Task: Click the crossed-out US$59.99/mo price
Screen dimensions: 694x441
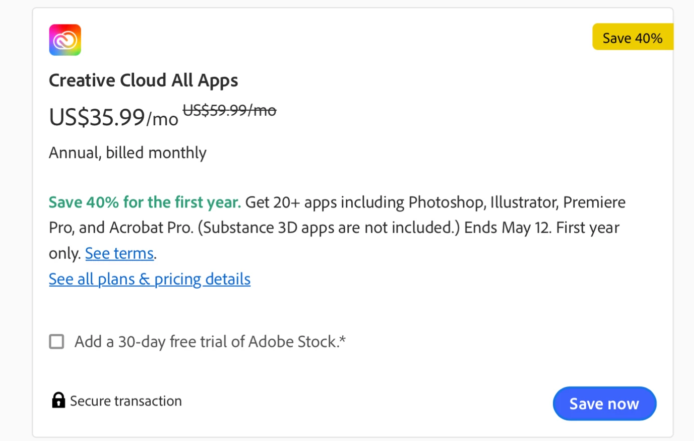Action: (229, 110)
